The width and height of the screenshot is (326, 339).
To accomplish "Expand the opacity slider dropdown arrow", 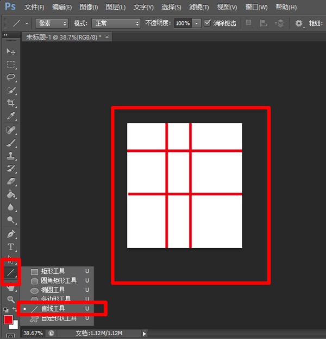I will (196, 23).
